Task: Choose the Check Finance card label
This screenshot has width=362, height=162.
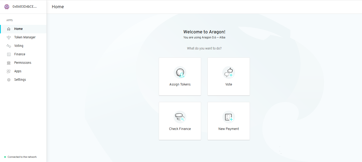Action: (x=180, y=129)
